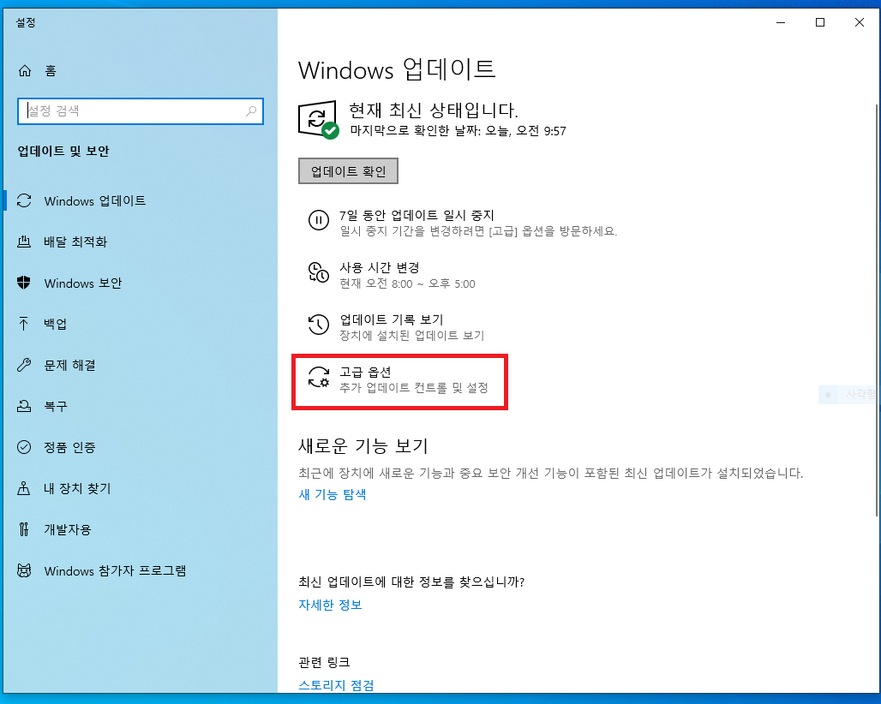The height and width of the screenshot is (704, 881).
Task: Click the search magnifier icon in 설정 검색
Action: [251, 111]
